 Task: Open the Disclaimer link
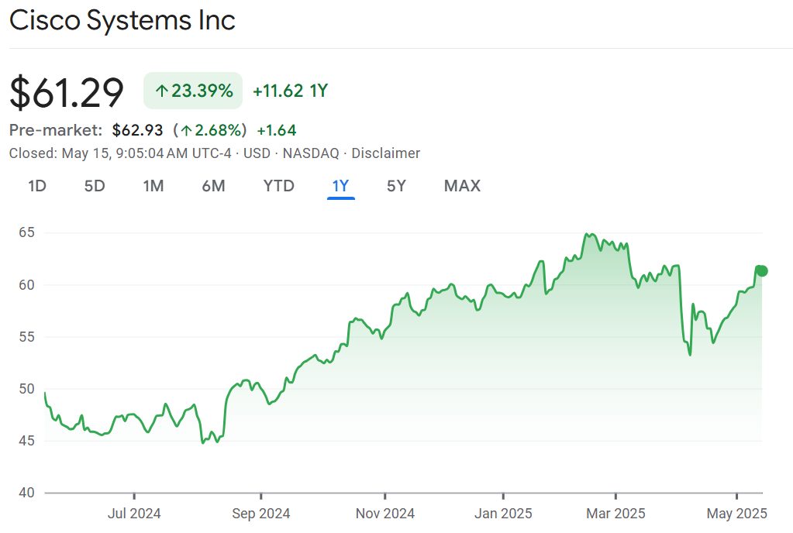tap(385, 153)
